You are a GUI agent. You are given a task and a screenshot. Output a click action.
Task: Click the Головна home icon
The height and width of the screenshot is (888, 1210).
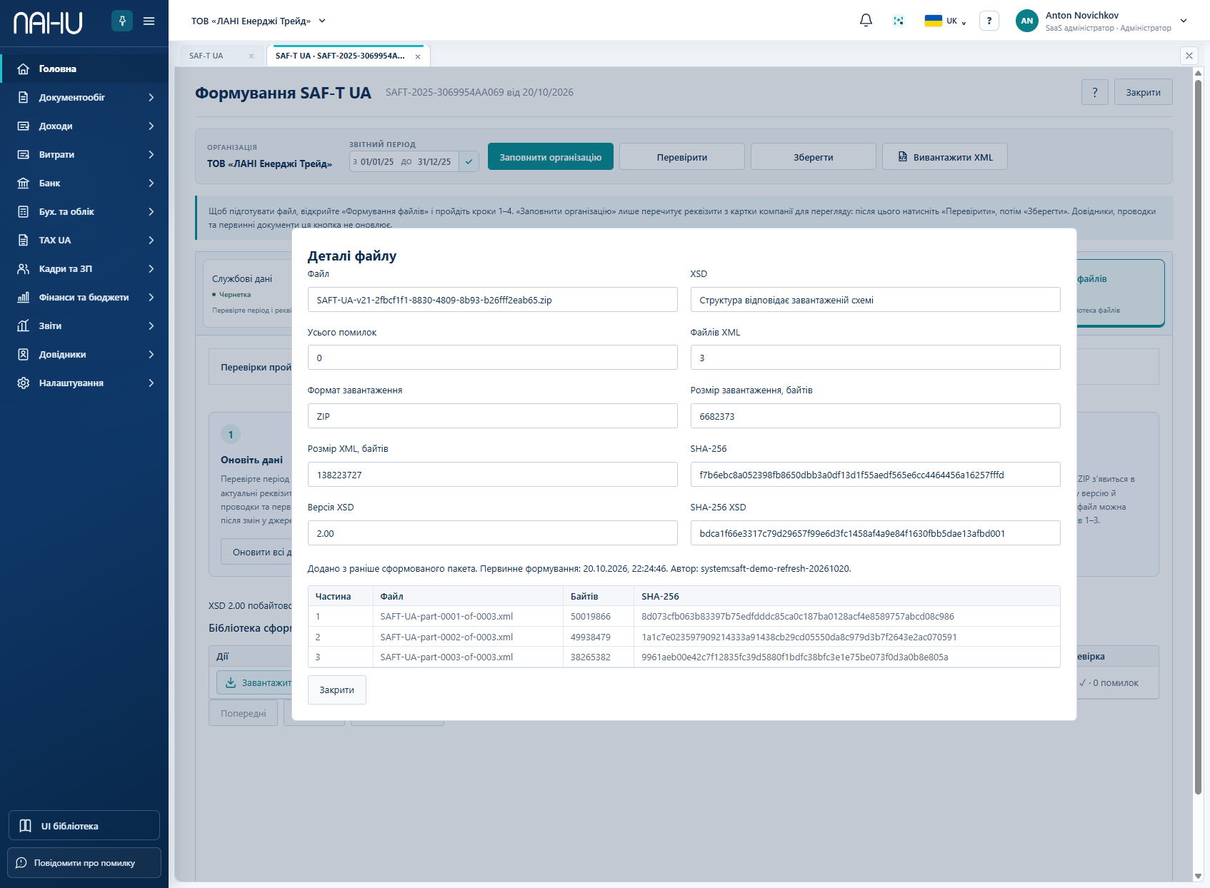click(x=24, y=69)
